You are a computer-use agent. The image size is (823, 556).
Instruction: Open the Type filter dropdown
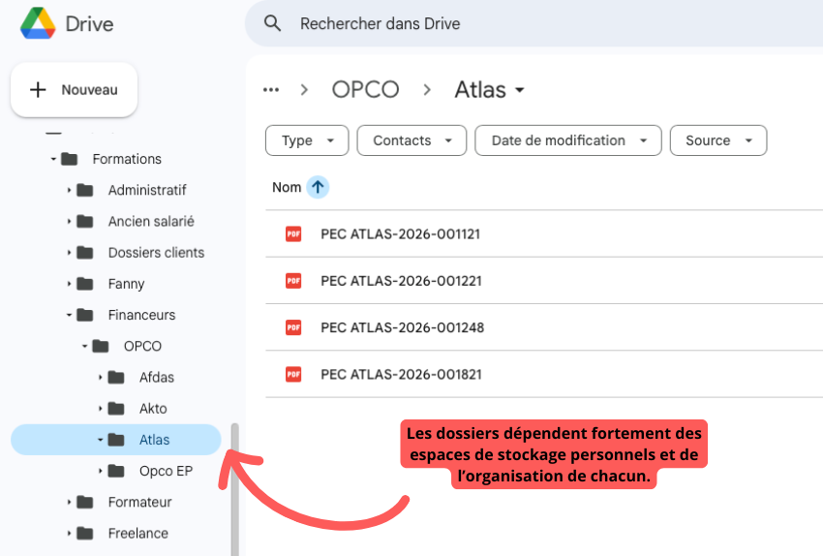[307, 140]
